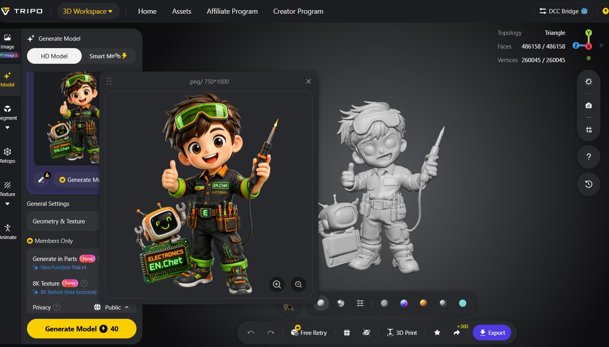Open the Animate tool in the sidebar
The width and height of the screenshot is (609, 347).
click(x=8, y=232)
